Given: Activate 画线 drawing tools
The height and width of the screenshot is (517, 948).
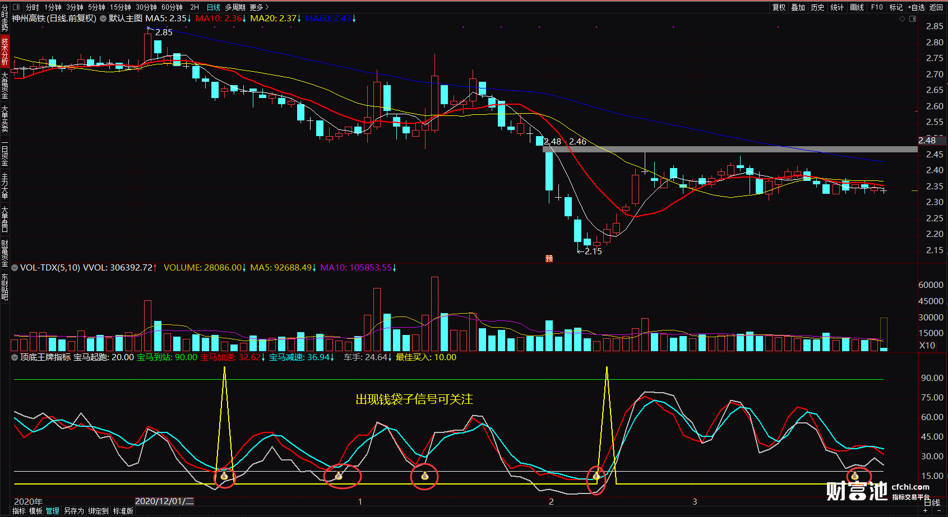Looking at the screenshot, I should (857, 7).
